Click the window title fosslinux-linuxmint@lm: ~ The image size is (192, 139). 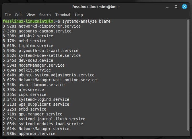96,7
